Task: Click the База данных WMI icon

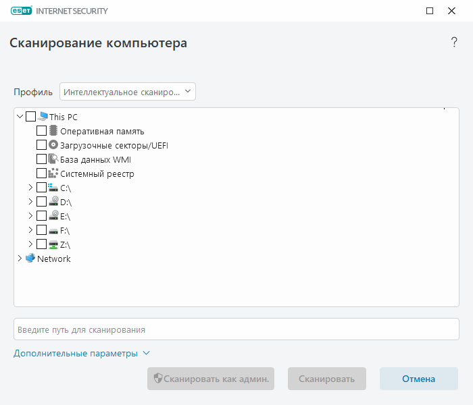Action: tap(53, 159)
